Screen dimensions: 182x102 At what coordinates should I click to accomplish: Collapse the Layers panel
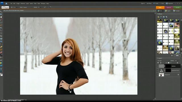coord(157,58)
